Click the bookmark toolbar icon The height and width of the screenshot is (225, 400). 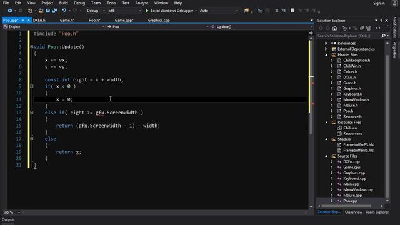(x=292, y=11)
